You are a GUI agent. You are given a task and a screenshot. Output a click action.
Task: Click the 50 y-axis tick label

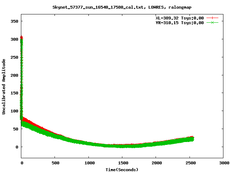(16, 129)
